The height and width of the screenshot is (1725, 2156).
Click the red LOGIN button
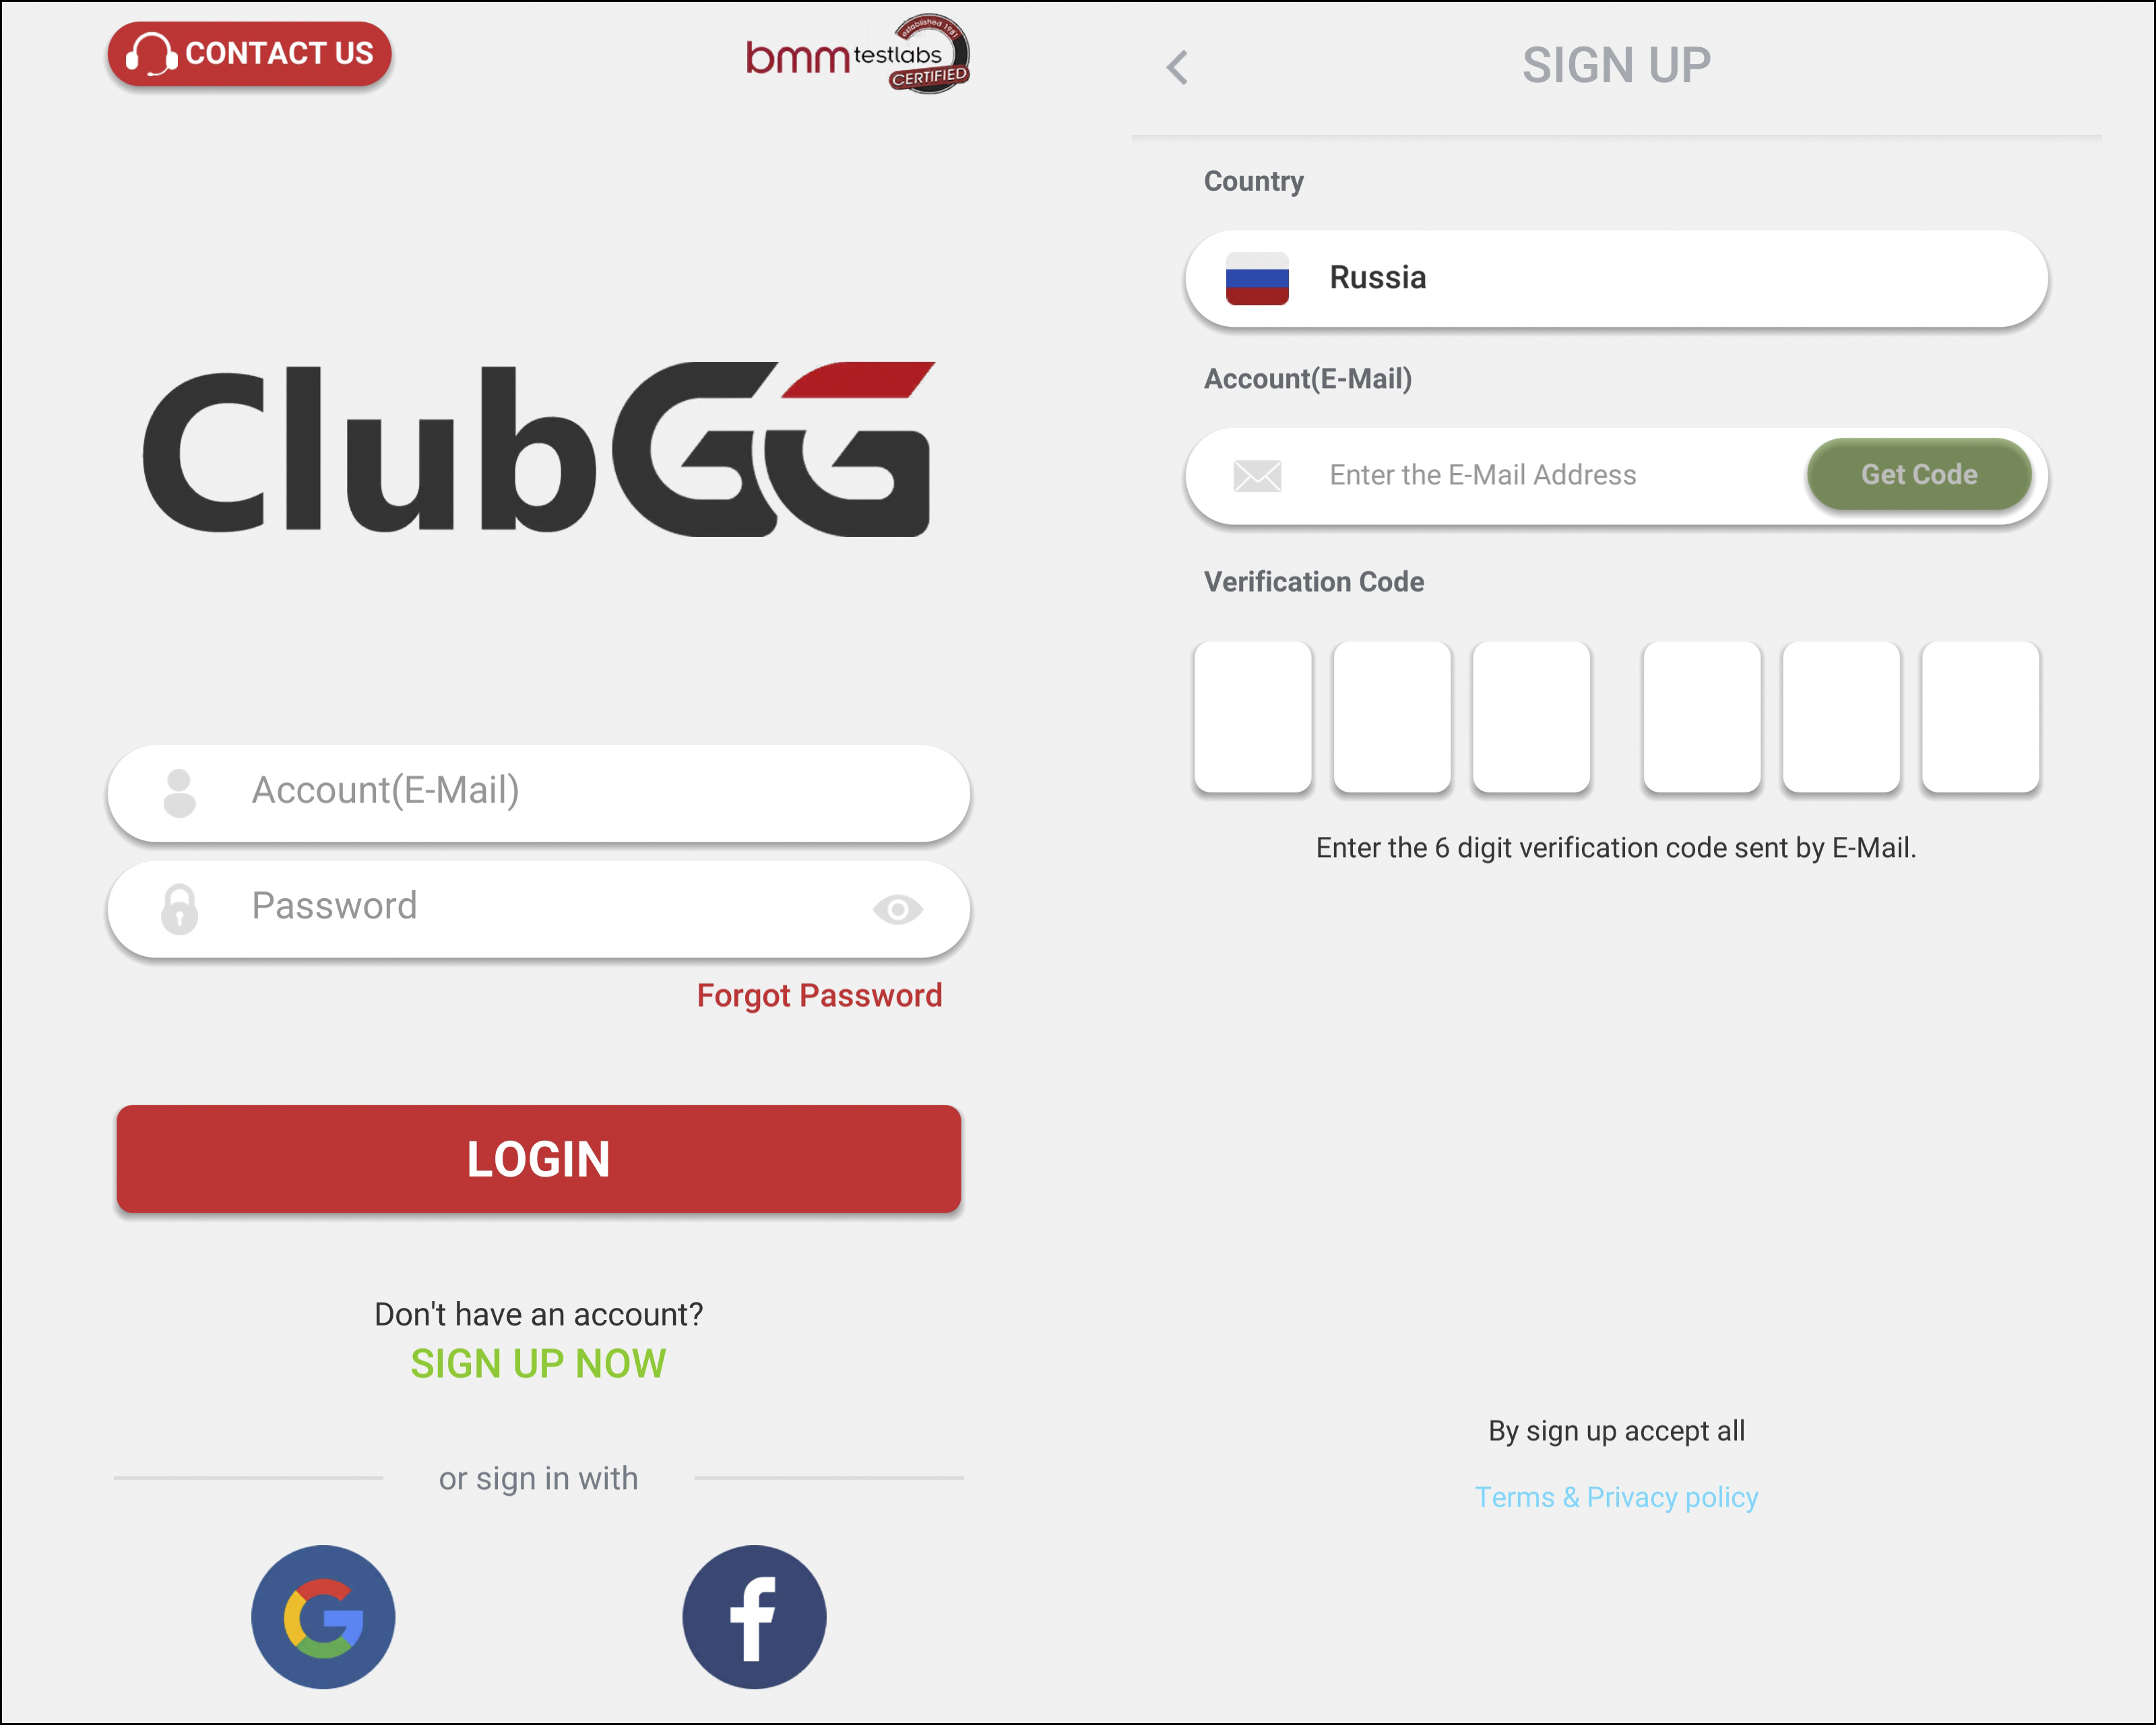(x=539, y=1159)
